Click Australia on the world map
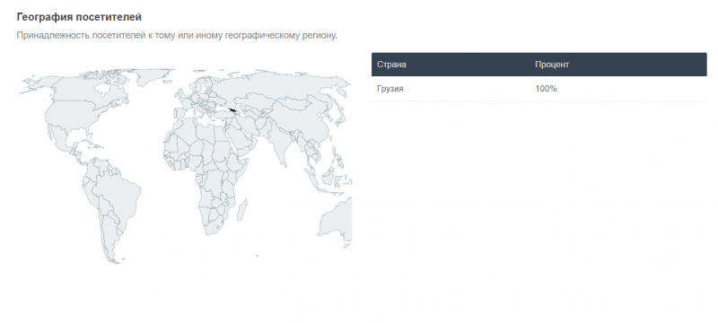The height and width of the screenshot is (323, 718). [338, 221]
